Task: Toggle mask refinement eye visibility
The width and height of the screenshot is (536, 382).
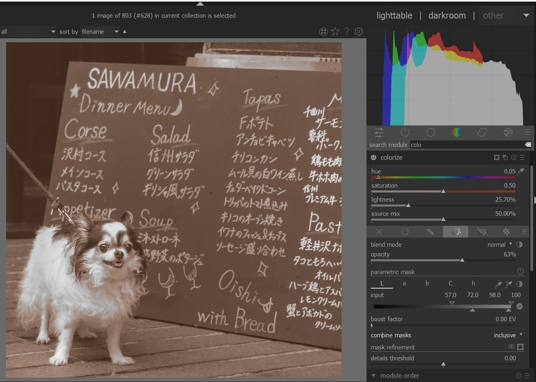Action: [511, 347]
